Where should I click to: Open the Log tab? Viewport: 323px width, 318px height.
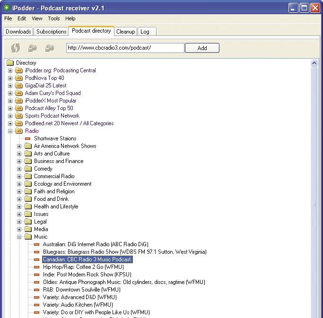click(x=147, y=32)
